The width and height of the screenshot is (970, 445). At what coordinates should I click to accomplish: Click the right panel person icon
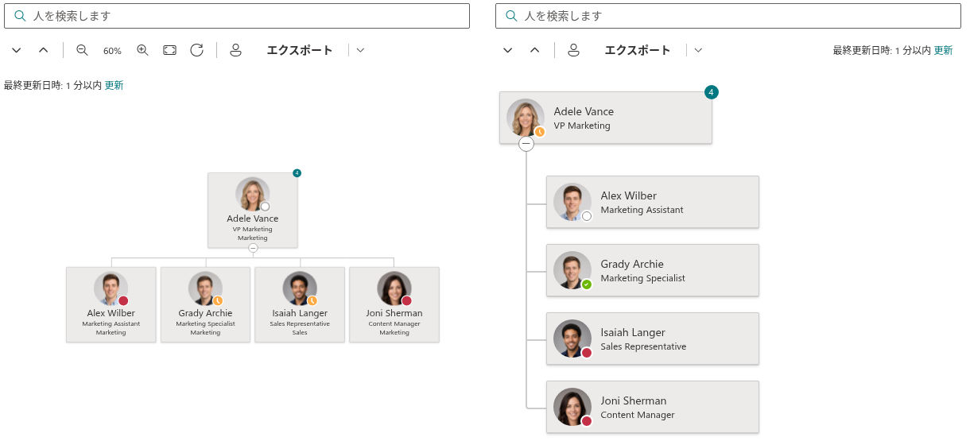point(573,50)
